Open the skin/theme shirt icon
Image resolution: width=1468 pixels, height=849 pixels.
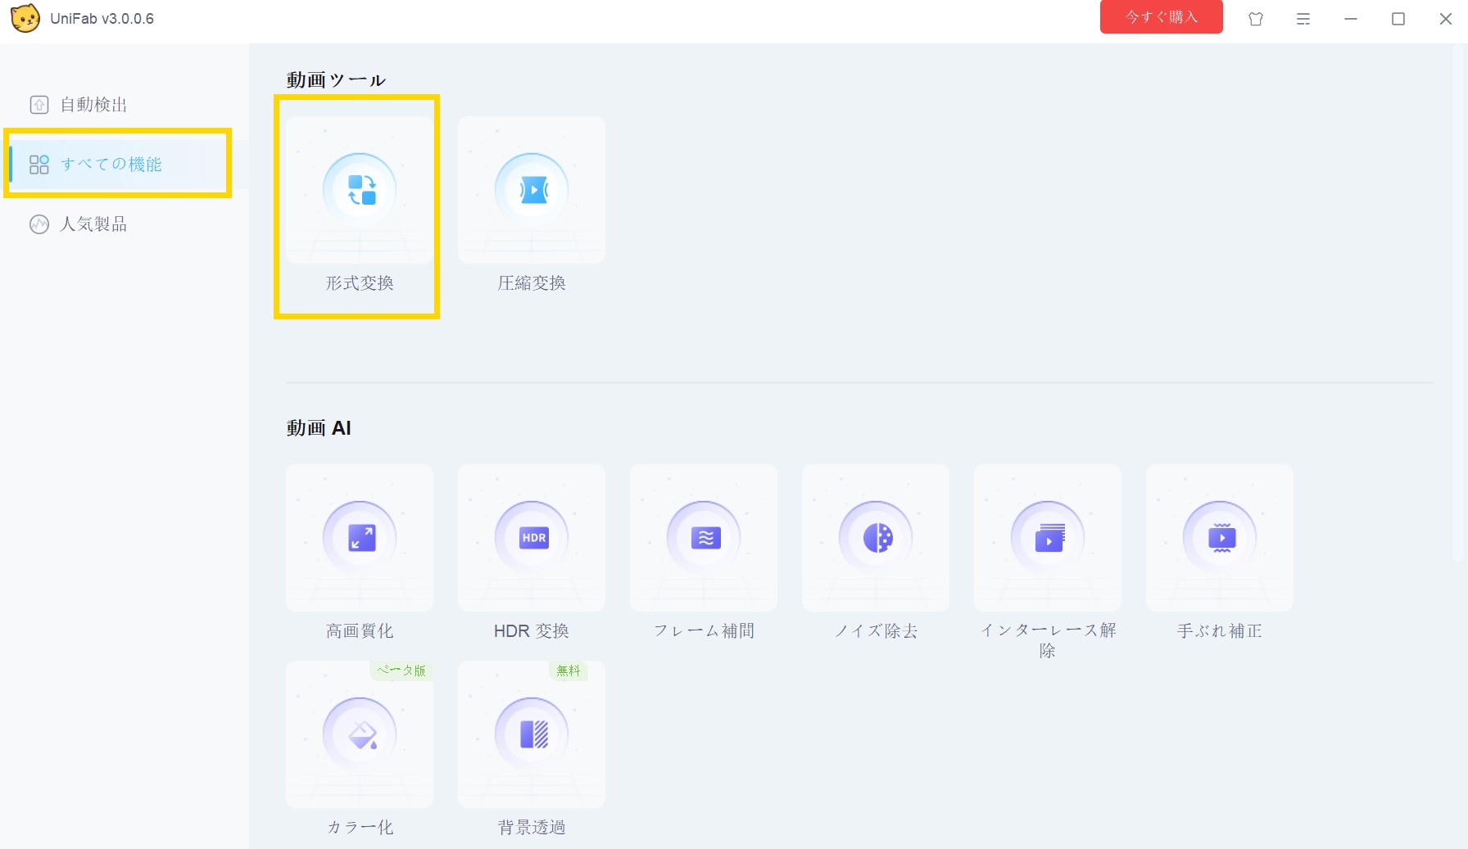[1256, 19]
